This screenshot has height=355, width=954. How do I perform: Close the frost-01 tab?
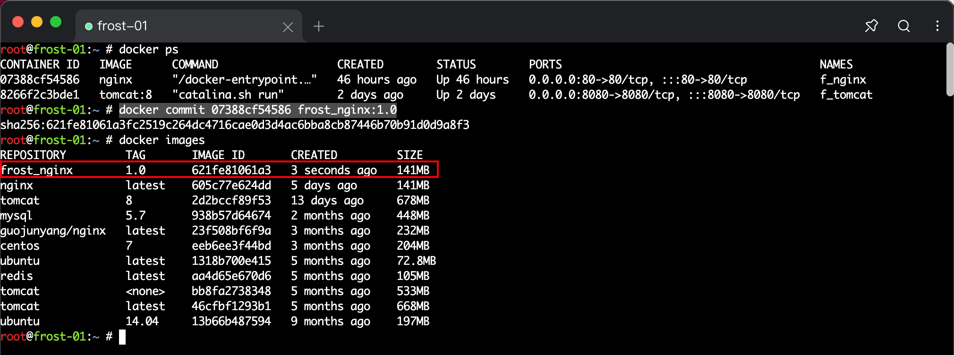pyautogui.click(x=288, y=27)
